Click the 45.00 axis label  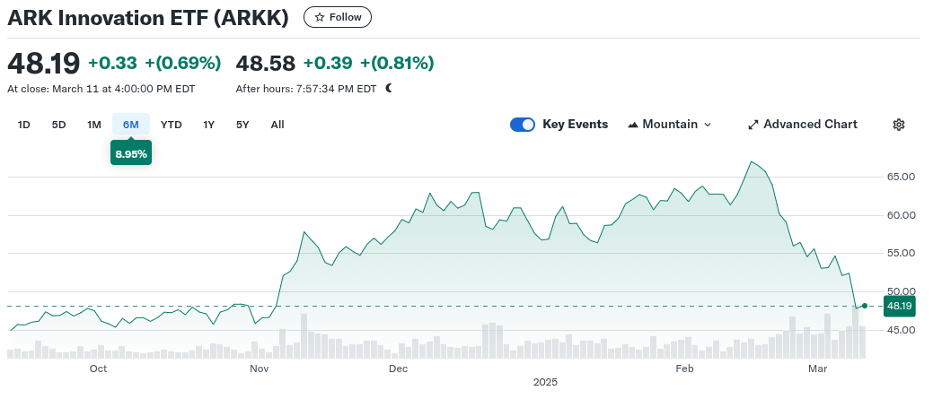[901, 330]
